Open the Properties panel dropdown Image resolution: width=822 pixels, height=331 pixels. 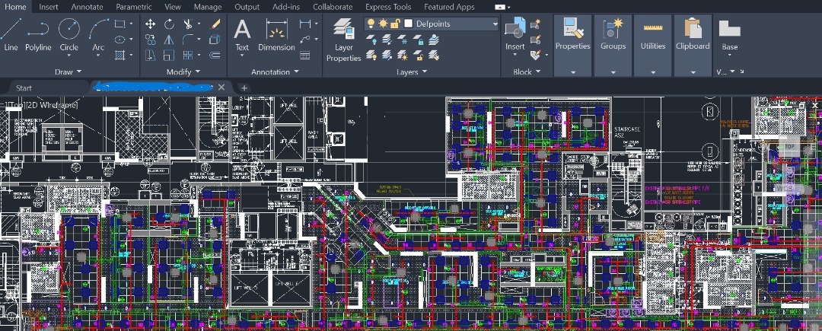(x=573, y=72)
